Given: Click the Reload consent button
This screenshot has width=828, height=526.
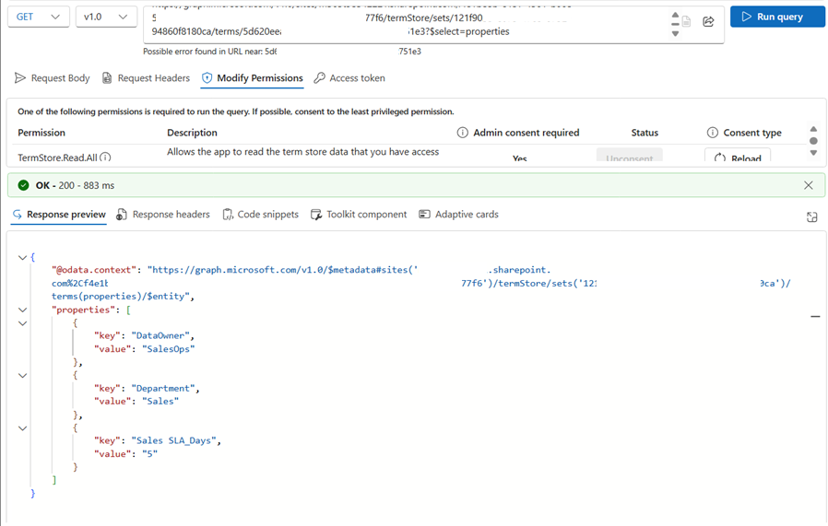Looking at the screenshot, I should click(738, 157).
